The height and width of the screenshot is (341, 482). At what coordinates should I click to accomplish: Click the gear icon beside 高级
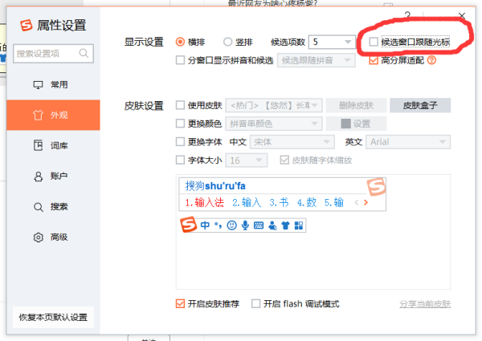(38, 237)
